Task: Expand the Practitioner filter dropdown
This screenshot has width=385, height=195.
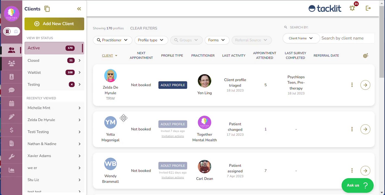Action: pos(112,40)
